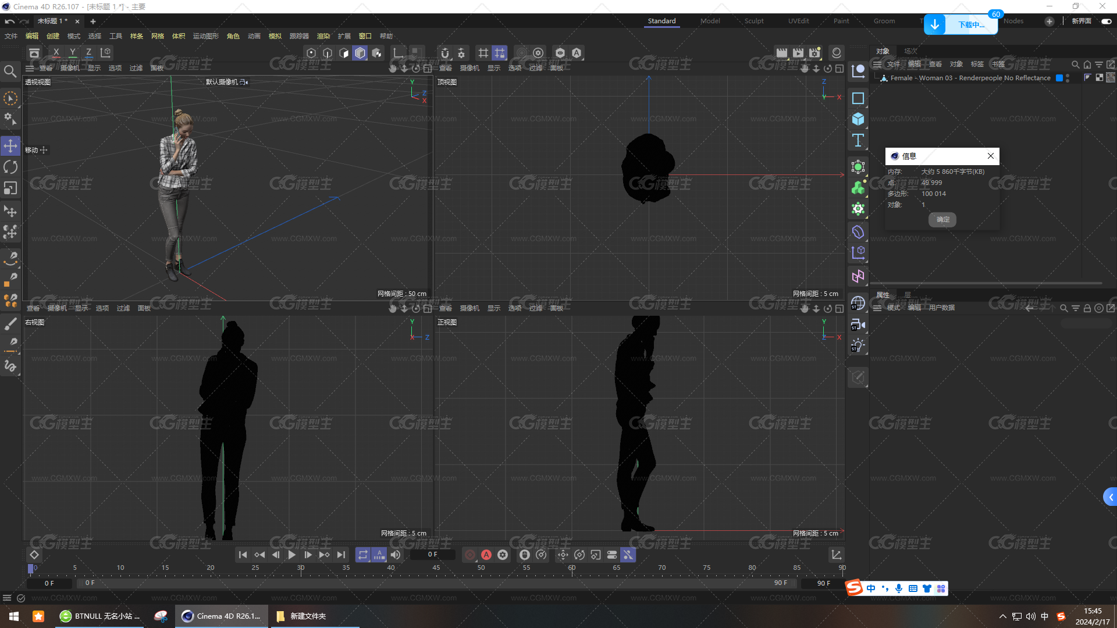Click the undo arrow icon
Viewport: 1117px width, 628px height.
9,21
